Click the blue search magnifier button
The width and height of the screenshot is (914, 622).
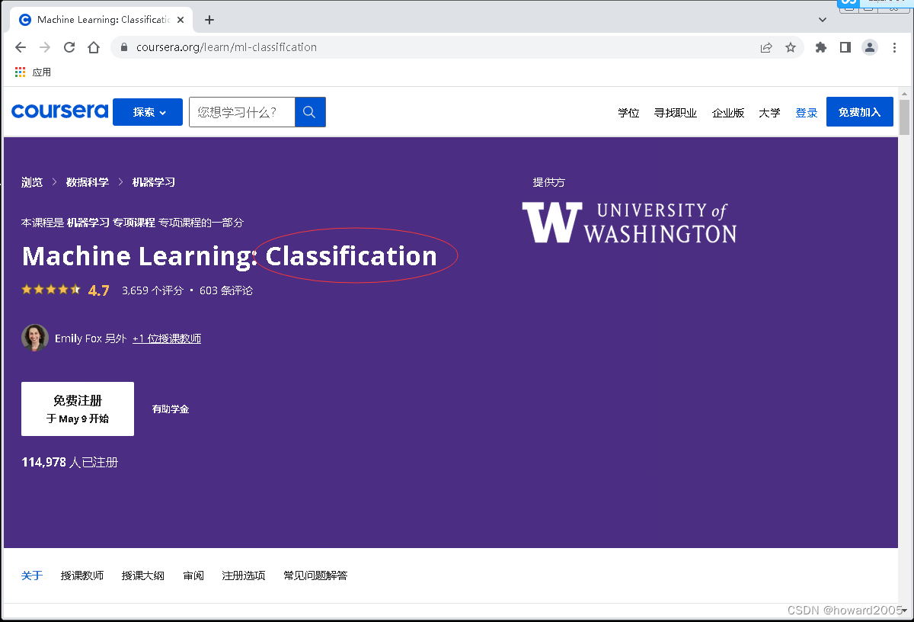click(309, 111)
